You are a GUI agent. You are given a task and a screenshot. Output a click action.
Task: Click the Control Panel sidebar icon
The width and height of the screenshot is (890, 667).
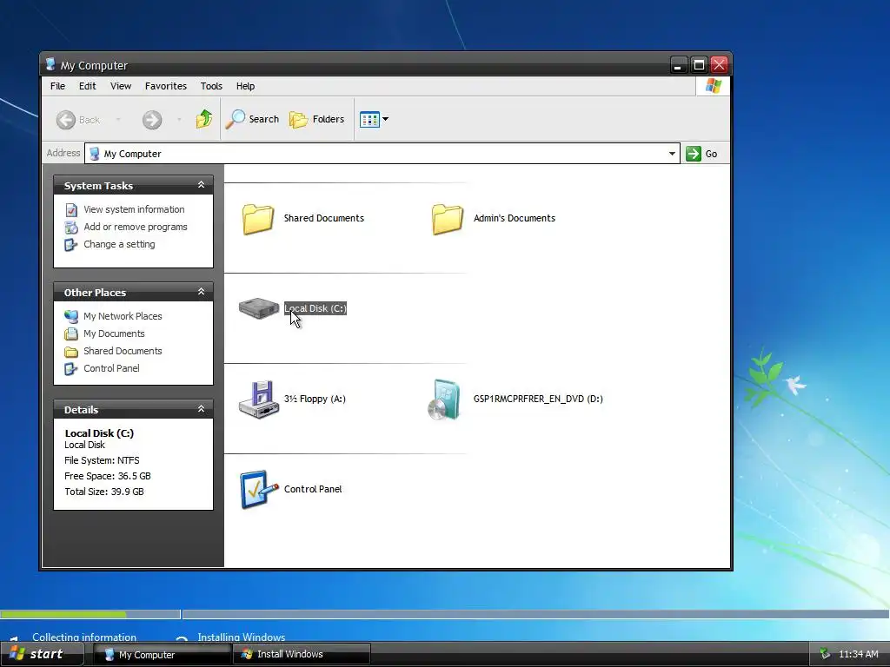click(71, 369)
